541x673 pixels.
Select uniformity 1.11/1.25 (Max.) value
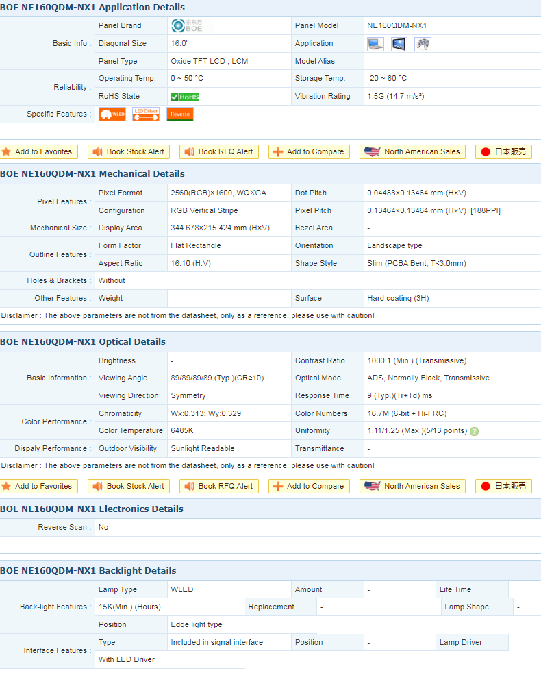[x=417, y=430]
